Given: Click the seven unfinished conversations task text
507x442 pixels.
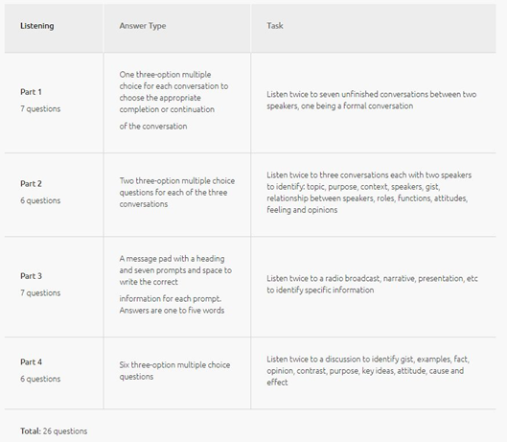Looking at the screenshot, I should click(372, 100).
